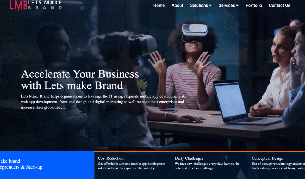This screenshot has width=305, height=179.
Task: Open the Conceptual Design card heading
Action: tap(267, 158)
